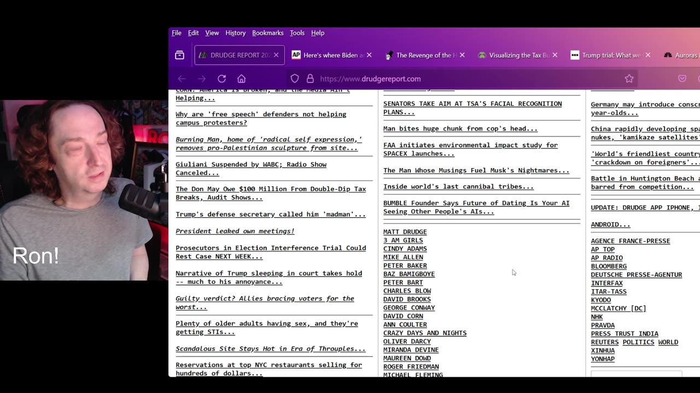Click the MAUREEN DOWD link
The width and height of the screenshot is (700, 393).
[407, 359]
